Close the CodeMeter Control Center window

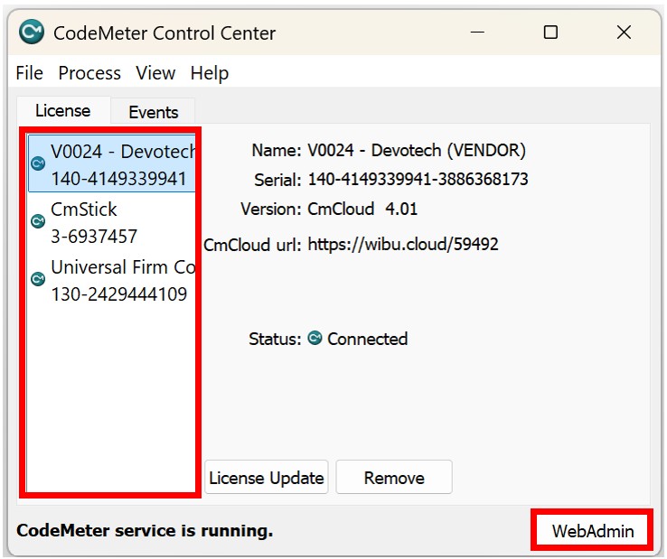[624, 33]
